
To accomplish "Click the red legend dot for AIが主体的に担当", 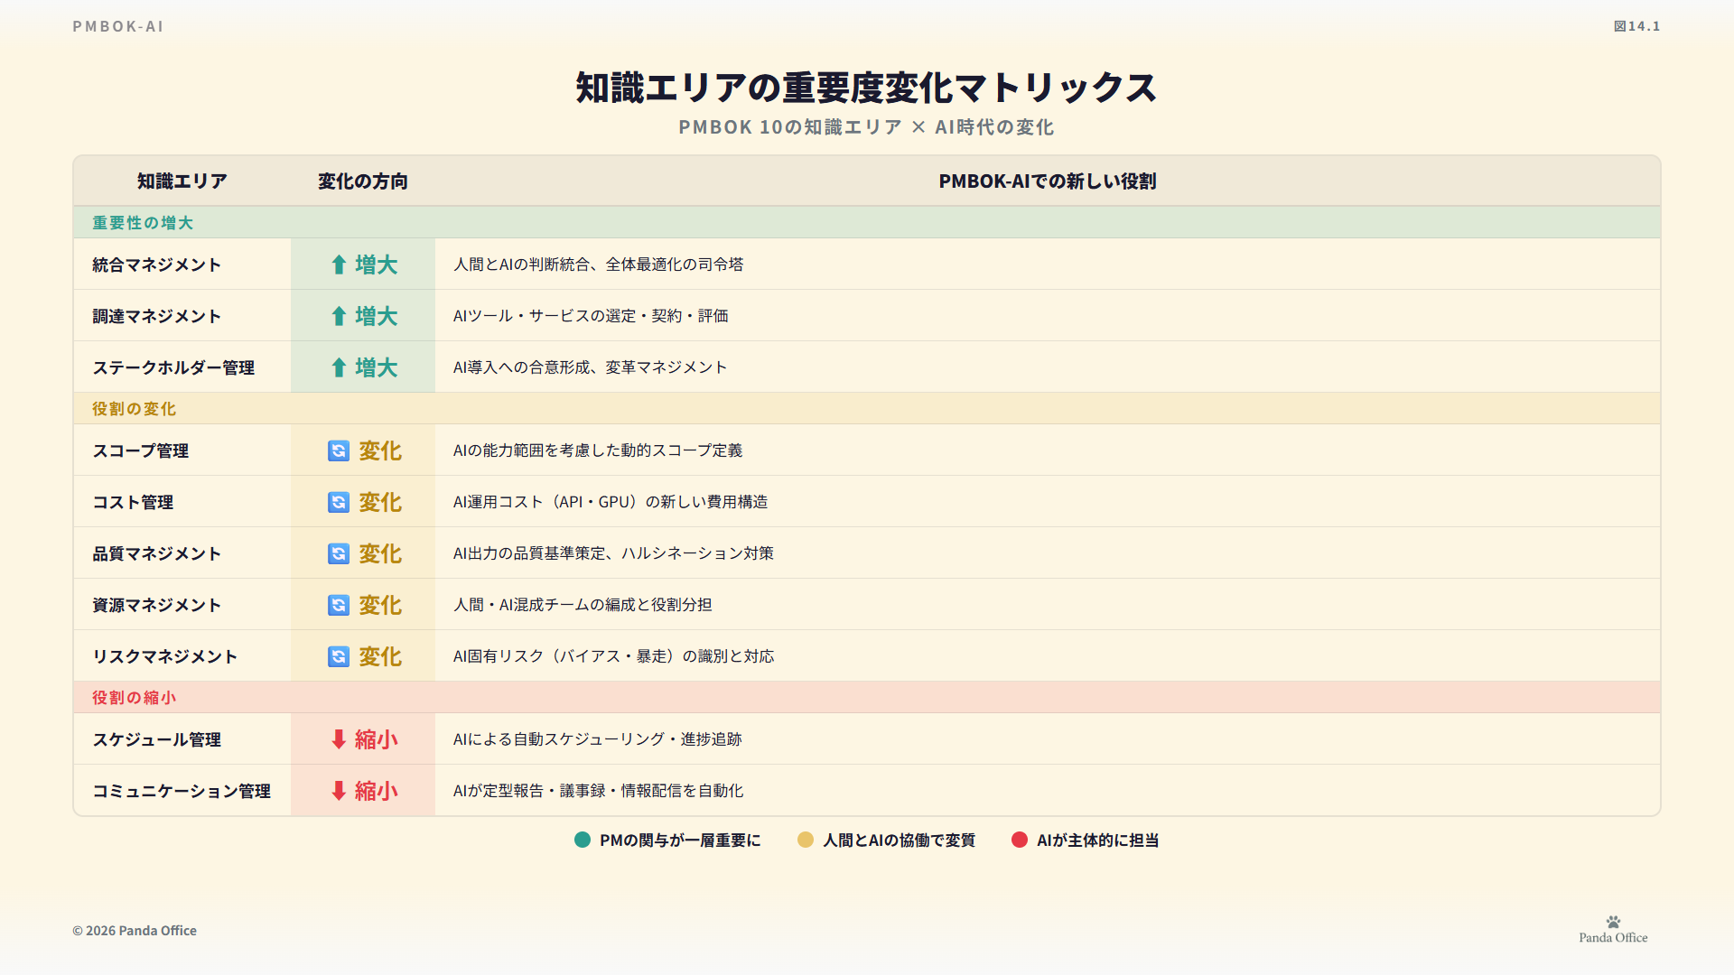I will [1020, 840].
